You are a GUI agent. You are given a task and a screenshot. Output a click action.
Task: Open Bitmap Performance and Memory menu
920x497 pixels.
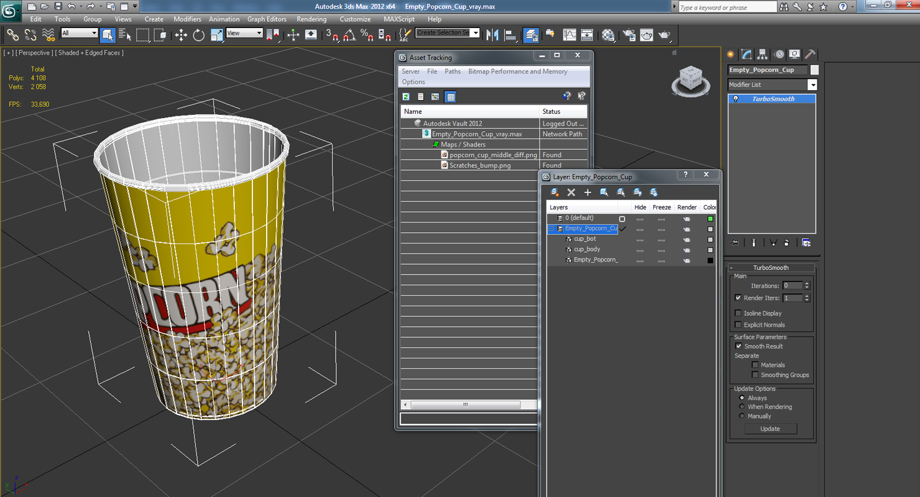coord(518,71)
